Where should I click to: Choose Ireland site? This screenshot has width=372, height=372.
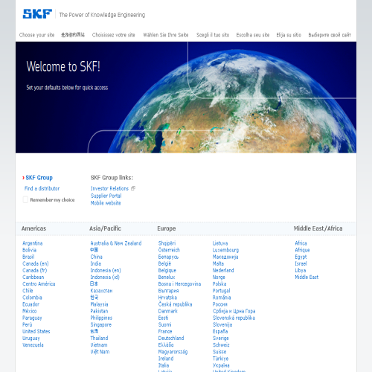pos(166,359)
